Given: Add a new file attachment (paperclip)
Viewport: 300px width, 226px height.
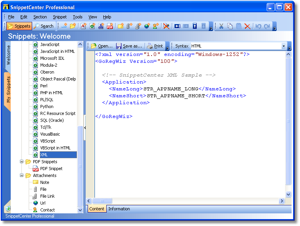Looking at the screenshot, I should coord(129,26).
